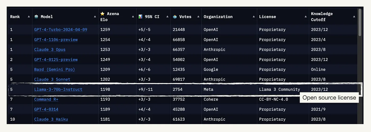Sort by Votes column arrow
371x132 pixels.
pyautogui.click(x=198, y=17)
